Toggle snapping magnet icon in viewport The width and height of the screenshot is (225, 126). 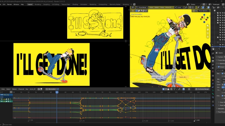pyautogui.click(x=190, y=7)
